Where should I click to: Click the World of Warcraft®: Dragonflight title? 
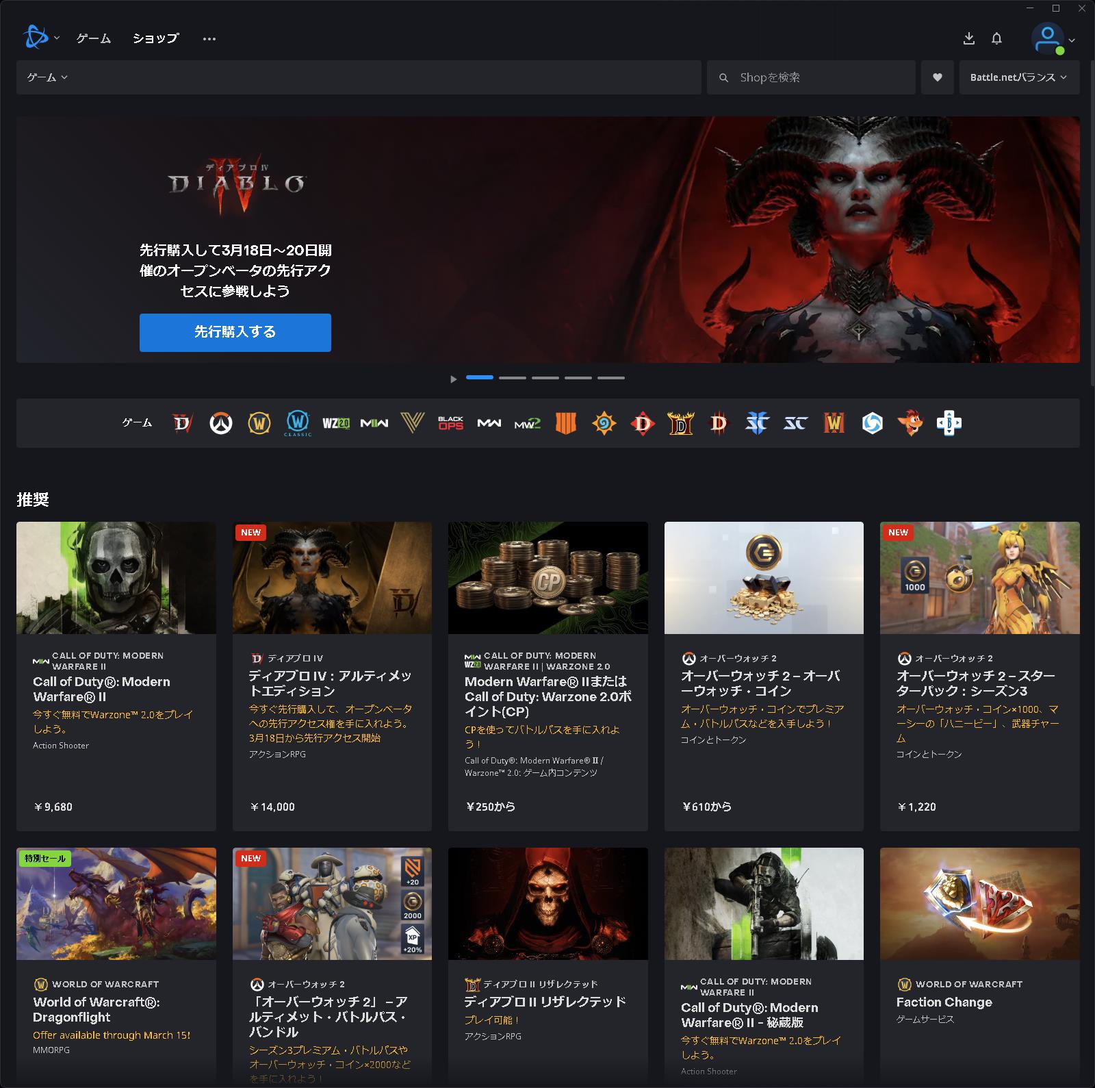coord(96,1009)
